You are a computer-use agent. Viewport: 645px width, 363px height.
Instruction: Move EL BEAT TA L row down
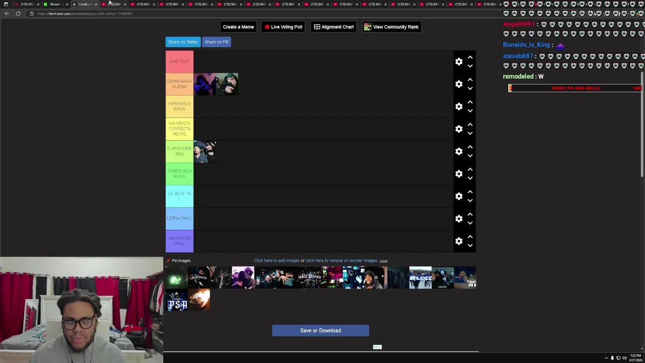pyautogui.click(x=470, y=201)
